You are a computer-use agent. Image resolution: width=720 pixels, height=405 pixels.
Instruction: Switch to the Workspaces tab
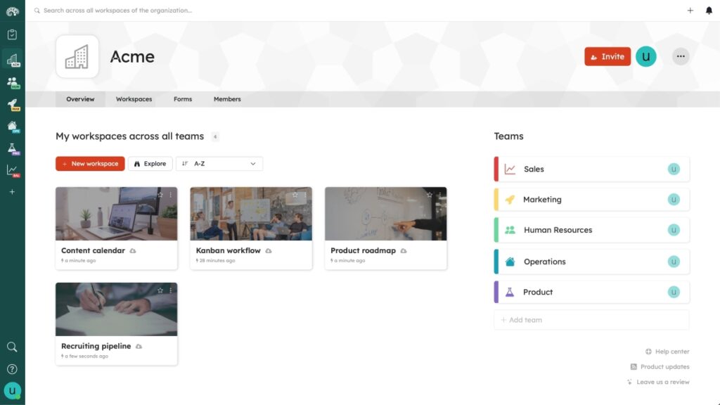[x=134, y=99]
